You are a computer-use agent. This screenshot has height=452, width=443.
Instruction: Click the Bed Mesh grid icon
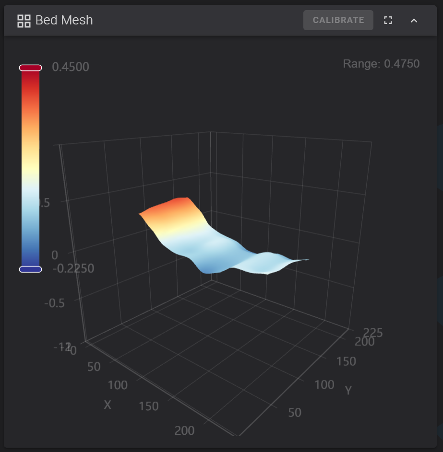point(24,21)
